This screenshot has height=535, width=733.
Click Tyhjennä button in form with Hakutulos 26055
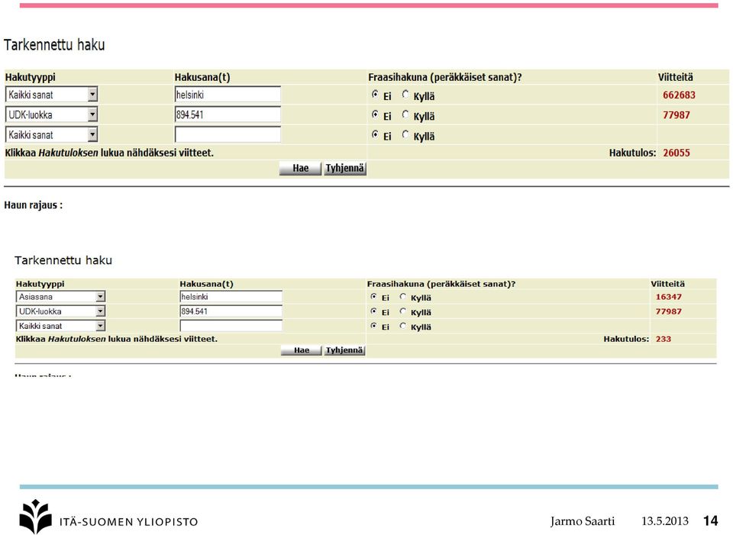[x=345, y=168]
